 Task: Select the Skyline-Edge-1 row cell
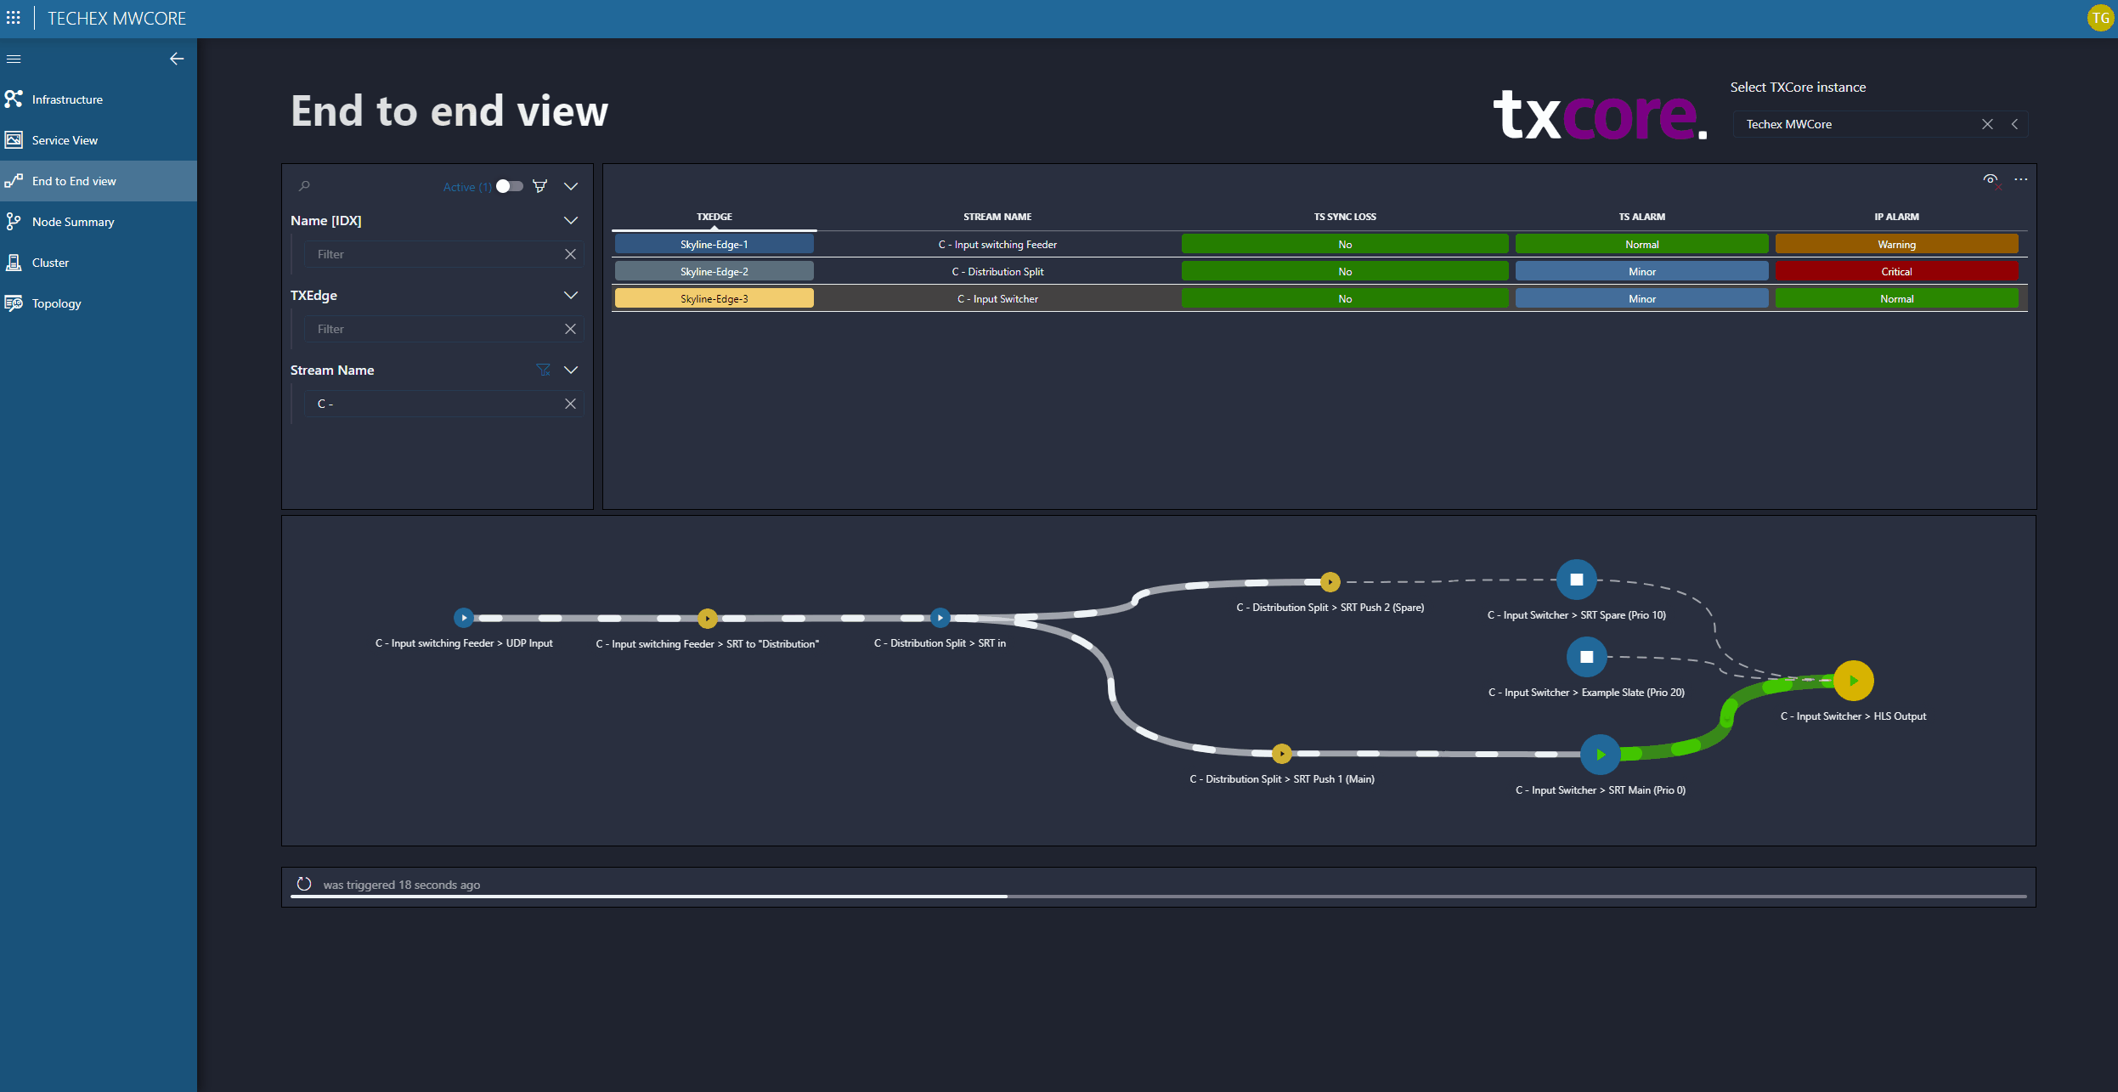pyautogui.click(x=714, y=244)
